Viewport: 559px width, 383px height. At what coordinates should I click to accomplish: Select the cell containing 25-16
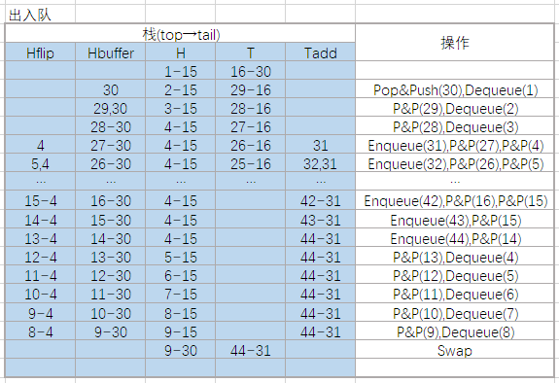251,163
